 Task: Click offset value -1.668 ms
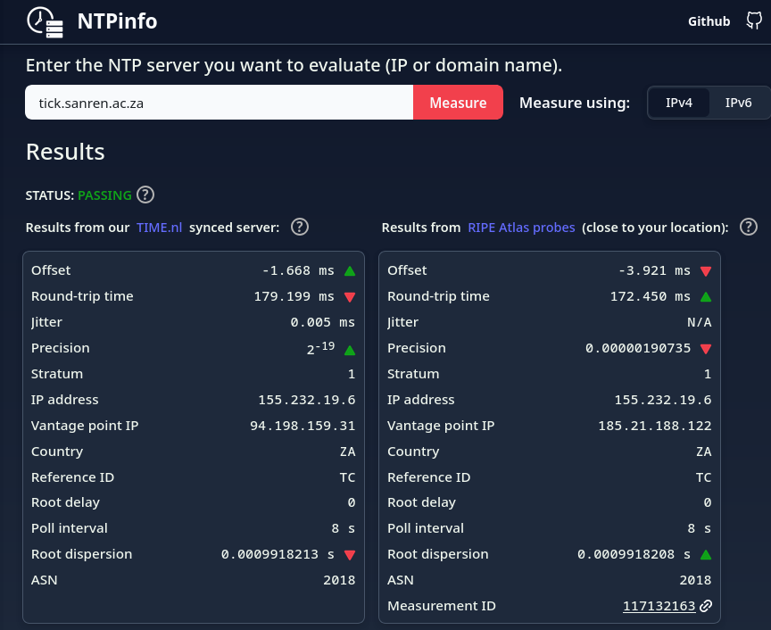(x=298, y=271)
